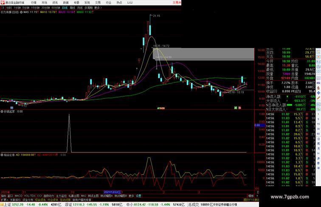Click the MA60: 11.92 indicator value
Screen dimensions: 321x207
pos(85,12)
